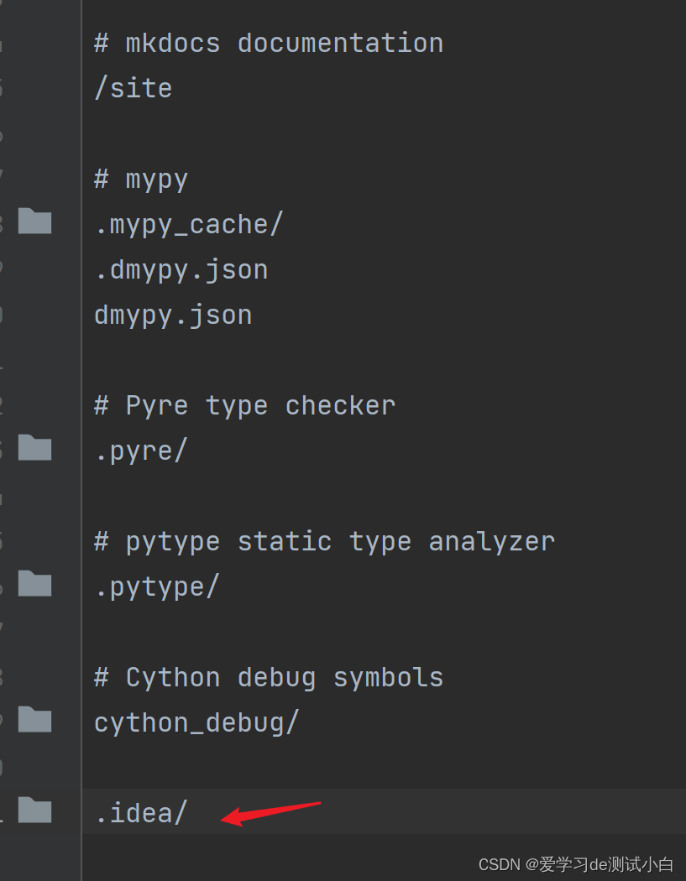This screenshot has width=686, height=881.
Task: Click the '# Cython debug symbols' comment
Action: [269, 677]
